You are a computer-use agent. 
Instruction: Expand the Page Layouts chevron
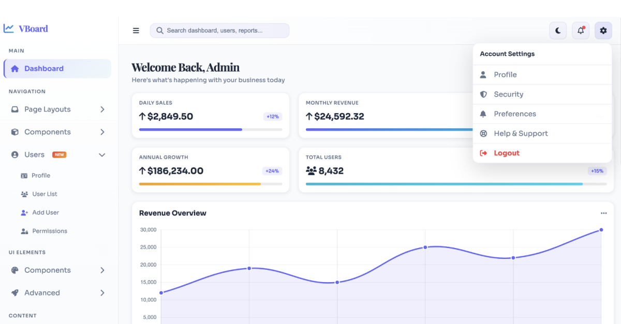102,110
